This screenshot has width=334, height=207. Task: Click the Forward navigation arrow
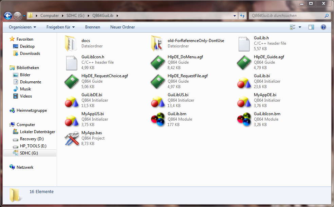(17, 16)
